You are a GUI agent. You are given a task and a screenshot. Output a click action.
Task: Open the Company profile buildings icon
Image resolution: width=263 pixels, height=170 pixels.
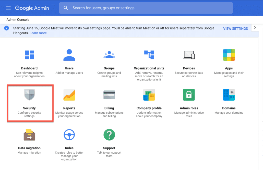pyautogui.click(x=149, y=95)
